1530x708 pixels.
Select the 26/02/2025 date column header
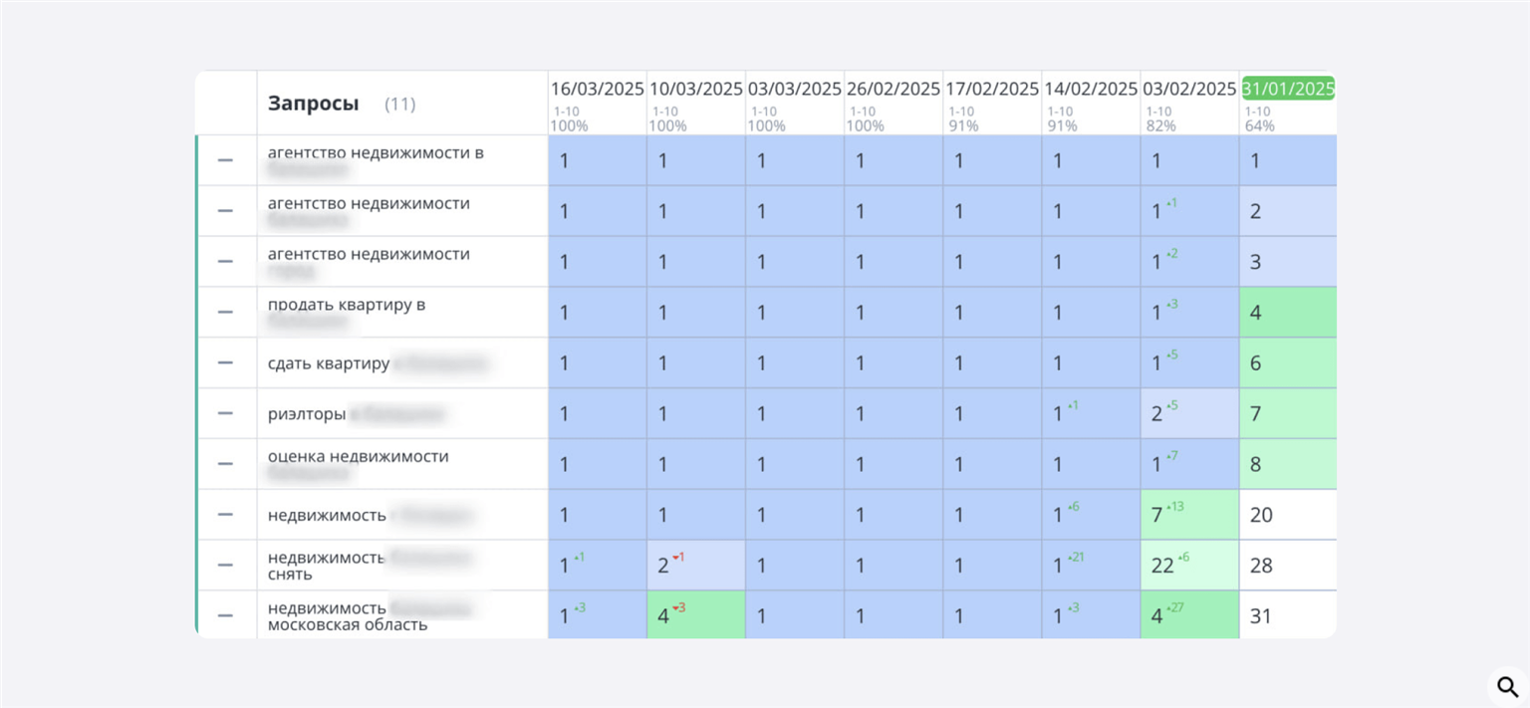coord(893,89)
